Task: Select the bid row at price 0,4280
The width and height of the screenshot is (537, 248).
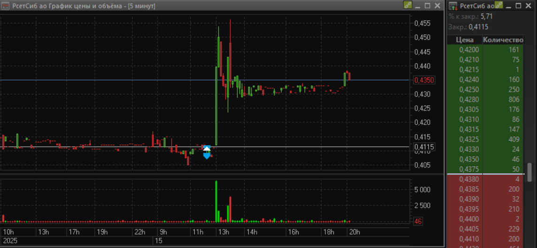Action: coord(485,99)
